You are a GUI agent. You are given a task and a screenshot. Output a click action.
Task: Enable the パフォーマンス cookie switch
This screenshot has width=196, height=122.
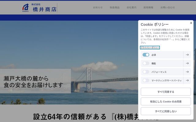tap(146, 72)
